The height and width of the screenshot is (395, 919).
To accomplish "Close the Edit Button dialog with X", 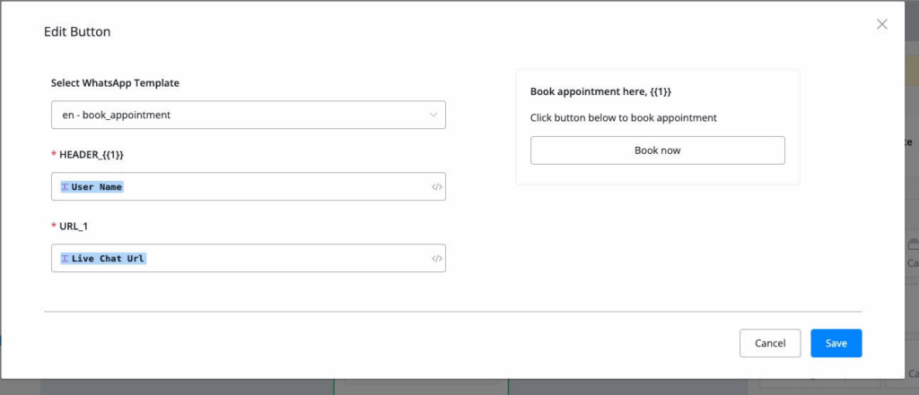I will (x=882, y=24).
